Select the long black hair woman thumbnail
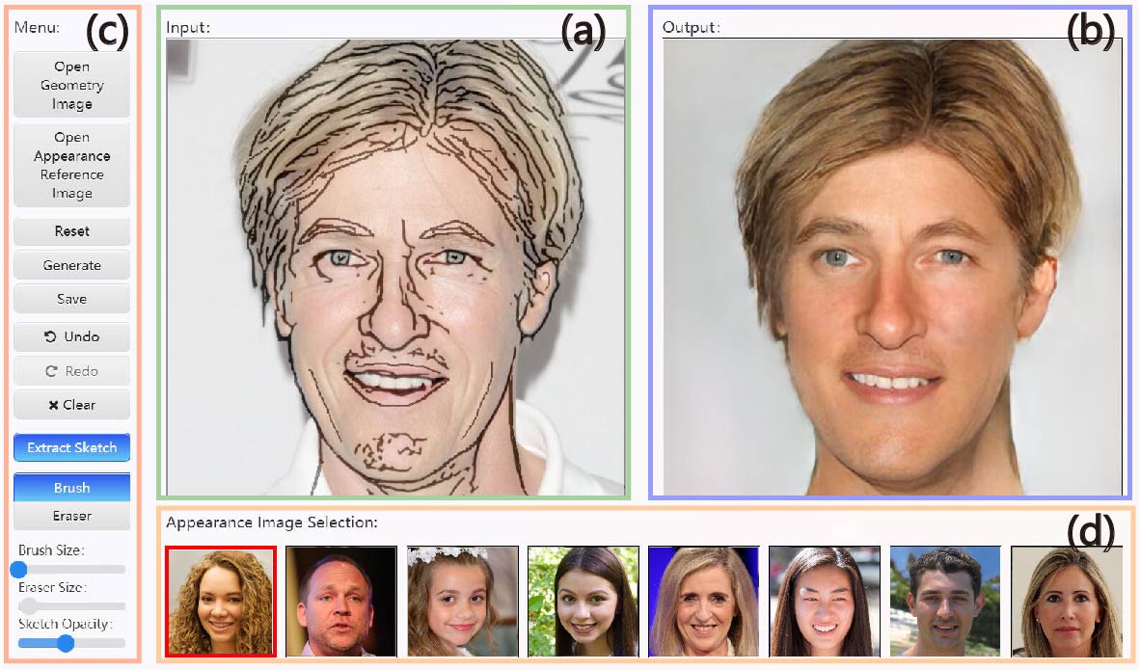Screen dimensions: 1140x670 point(825,602)
